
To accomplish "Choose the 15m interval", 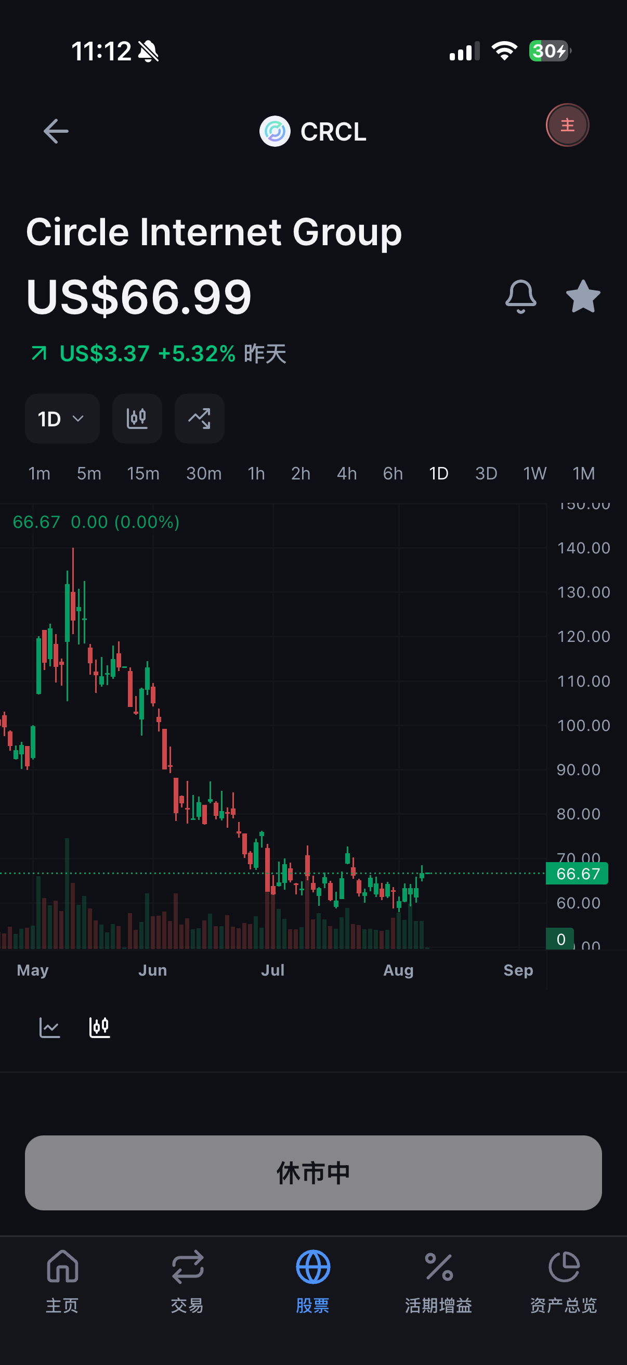I will tap(143, 473).
